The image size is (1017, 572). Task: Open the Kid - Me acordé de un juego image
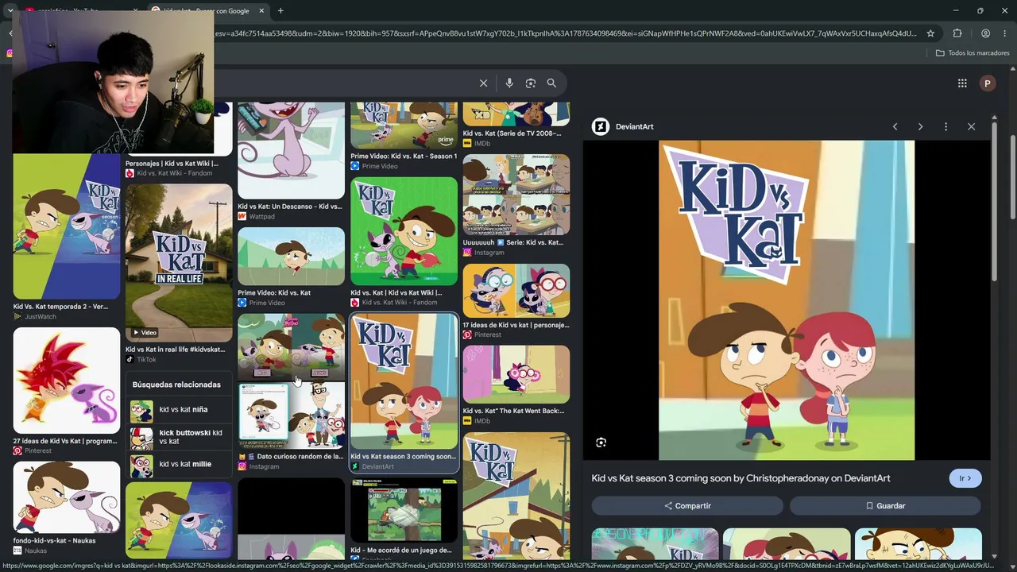404,510
